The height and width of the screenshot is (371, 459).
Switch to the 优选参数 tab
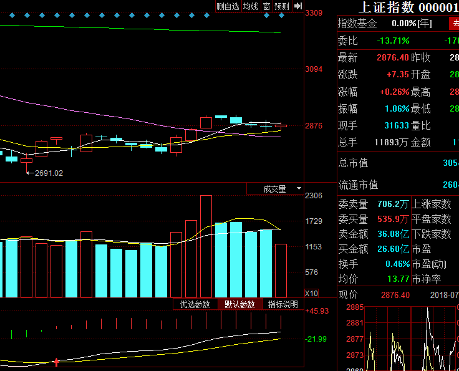coord(195,304)
